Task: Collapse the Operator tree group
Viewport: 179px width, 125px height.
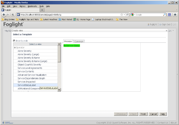Action: click(15, 48)
